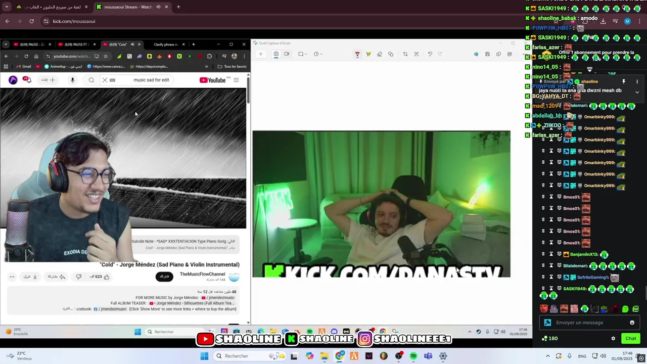Select the yellow highlighter tool
The height and width of the screenshot is (364, 647).
click(368, 54)
